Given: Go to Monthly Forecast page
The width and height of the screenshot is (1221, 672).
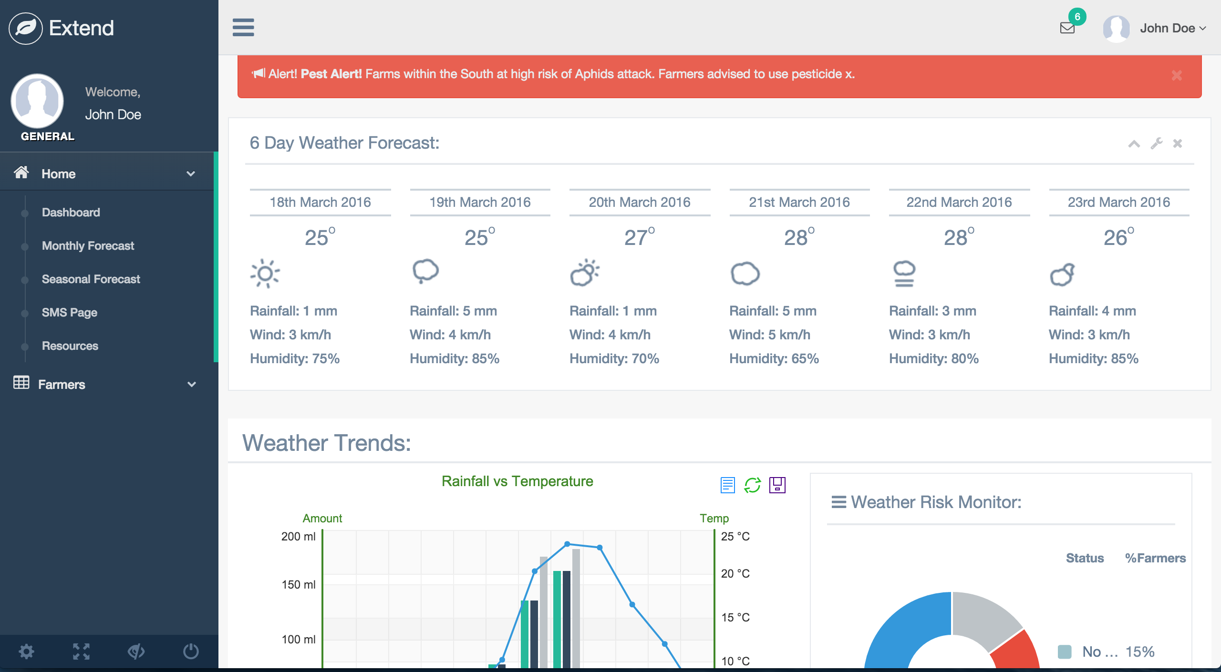Looking at the screenshot, I should tap(88, 246).
